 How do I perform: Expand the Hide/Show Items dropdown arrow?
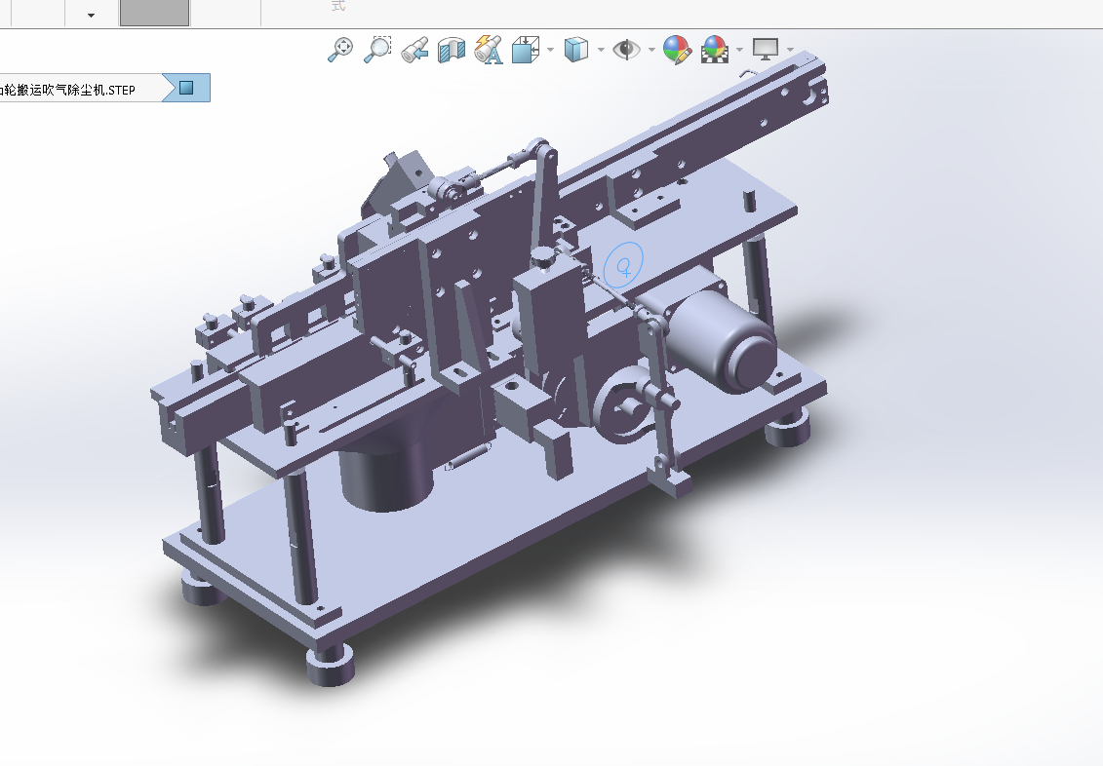(651, 50)
